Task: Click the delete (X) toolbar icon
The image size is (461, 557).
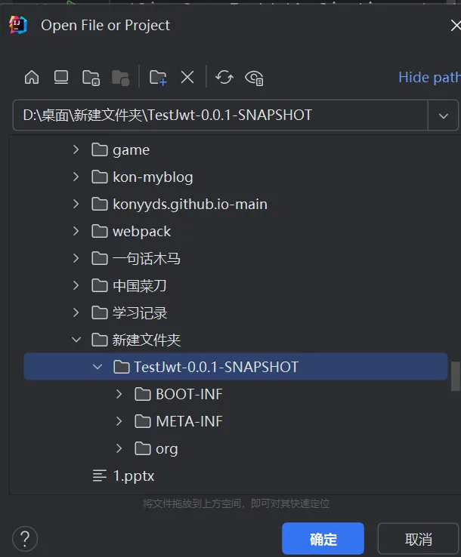Action: pyautogui.click(x=187, y=77)
